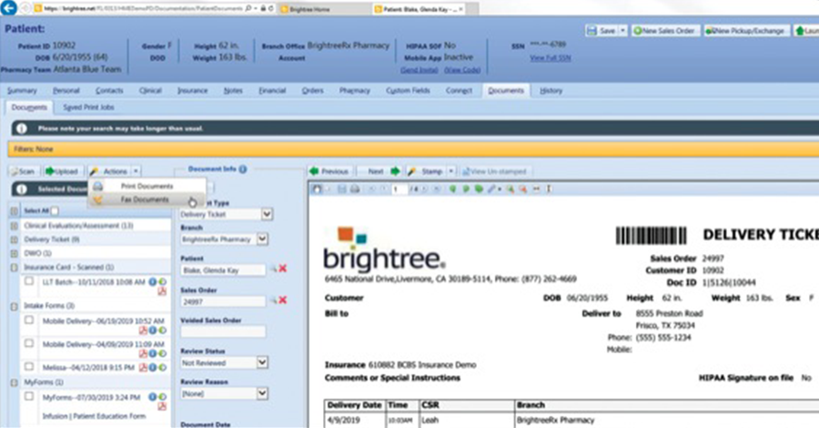Viewport: 819px width, 428px height.
Task: Clear the Sales Order field with red X
Action: pyautogui.click(x=283, y=300)
